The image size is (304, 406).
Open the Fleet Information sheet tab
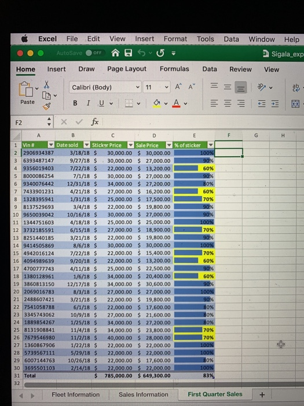[75, 394]
